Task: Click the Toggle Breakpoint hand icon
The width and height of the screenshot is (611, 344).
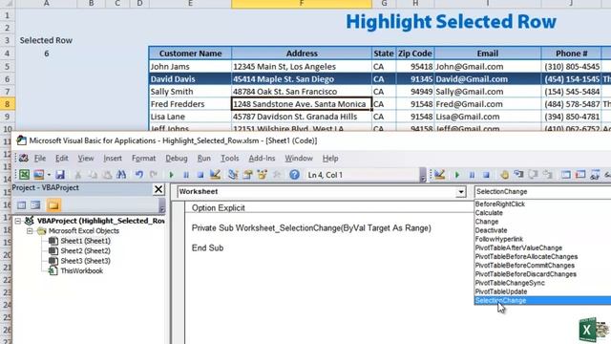Action: click(x=504, y=175)
